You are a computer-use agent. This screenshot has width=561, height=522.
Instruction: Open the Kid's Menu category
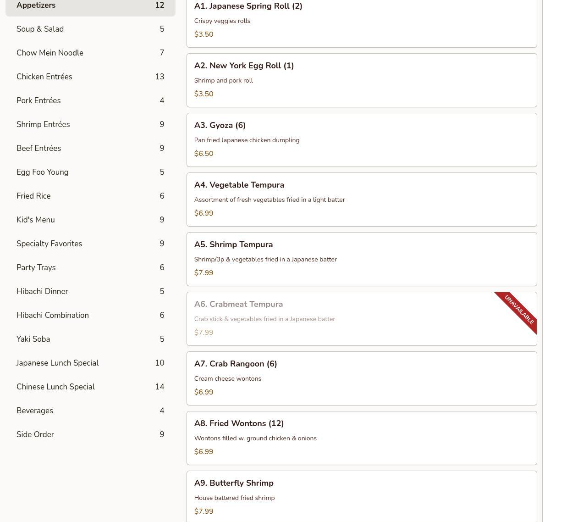point(90,220)
